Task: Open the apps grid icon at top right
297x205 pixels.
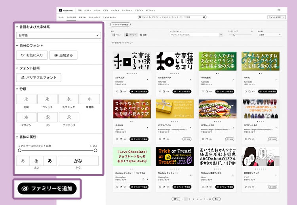Action: coord(279,10)
